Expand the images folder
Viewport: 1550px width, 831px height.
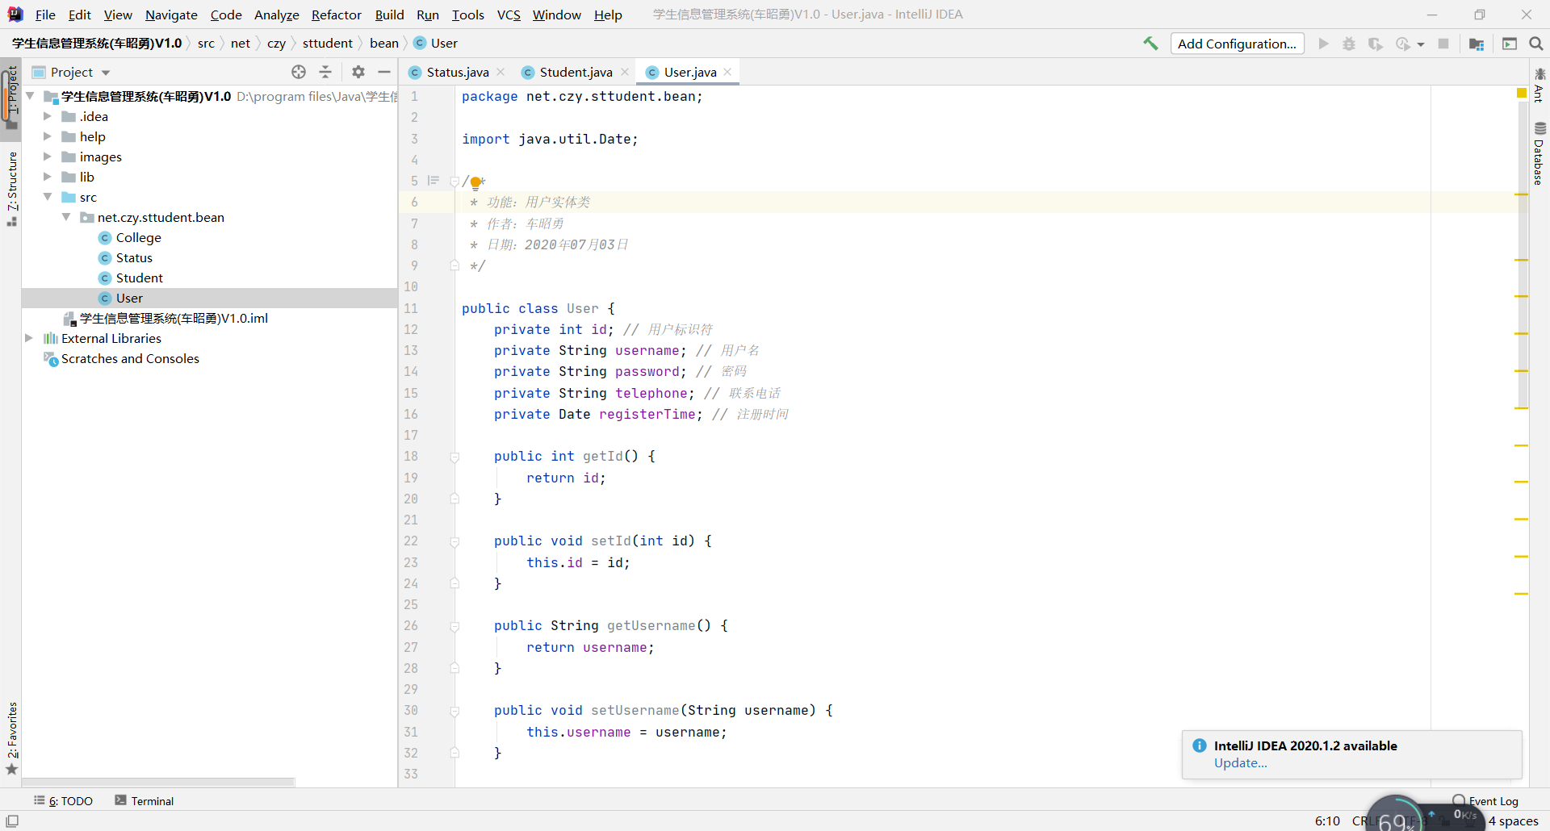47,157
